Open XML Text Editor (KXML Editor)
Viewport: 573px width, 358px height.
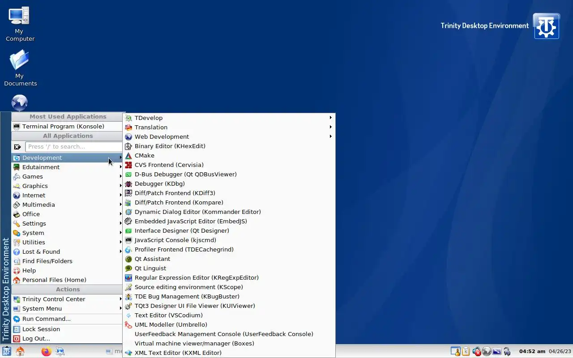coord(229,353)
